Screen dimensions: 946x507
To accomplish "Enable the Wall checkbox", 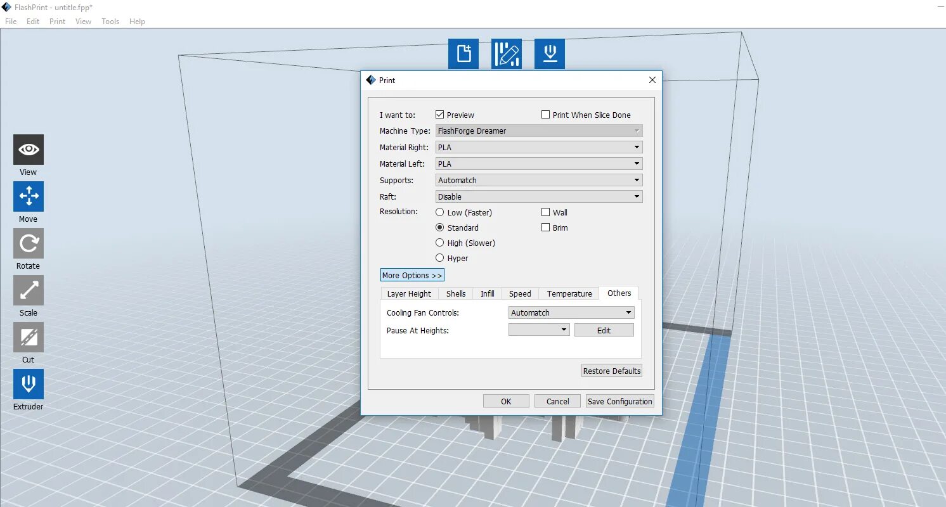I will (x=545, y=212).
